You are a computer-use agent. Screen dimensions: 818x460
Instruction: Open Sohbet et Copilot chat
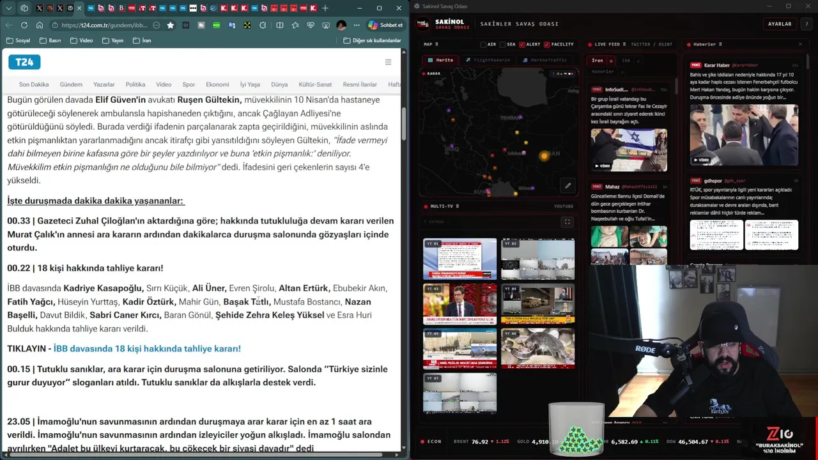(x=385, y=25)
